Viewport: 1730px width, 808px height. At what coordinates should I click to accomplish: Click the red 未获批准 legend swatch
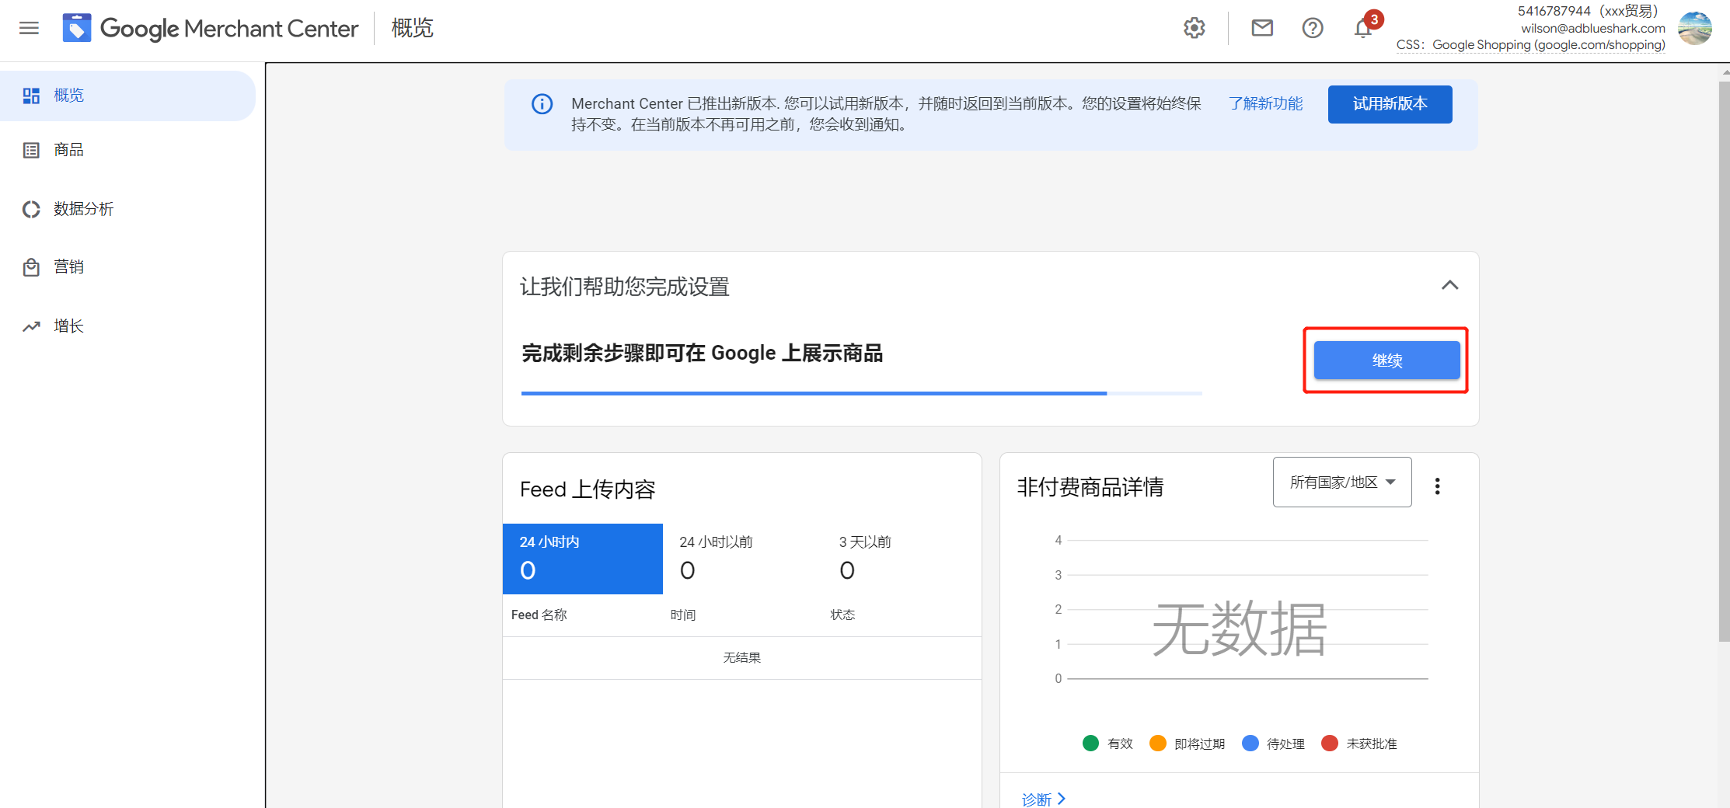pyautogui.click(x=1330, y=744)
